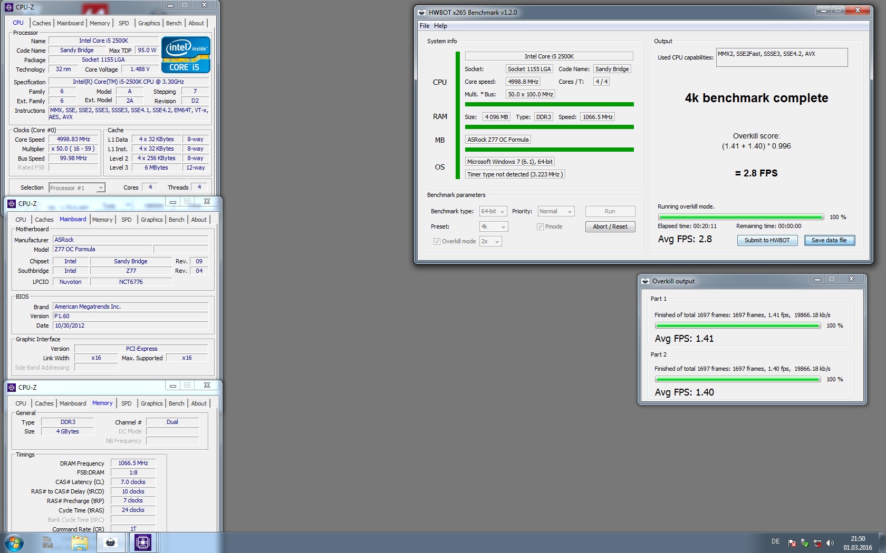Click the DE language indicator

pos(775,541)
